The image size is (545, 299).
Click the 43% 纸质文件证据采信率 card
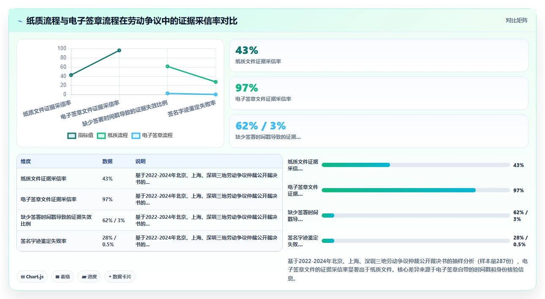point(379,56)
